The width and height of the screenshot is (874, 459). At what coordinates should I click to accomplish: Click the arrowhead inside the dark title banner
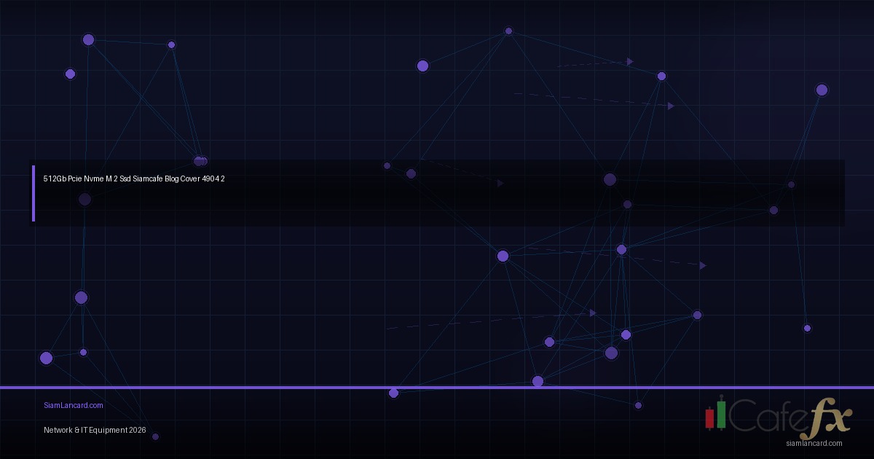tap(500, 184)
